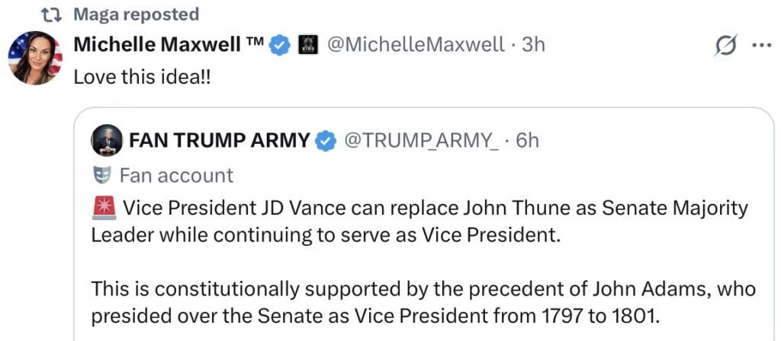The height and width of the screenshot is (341, 781).
Task: Click the FAN TRUMP ARMY account name
Action: click(220, 141)
